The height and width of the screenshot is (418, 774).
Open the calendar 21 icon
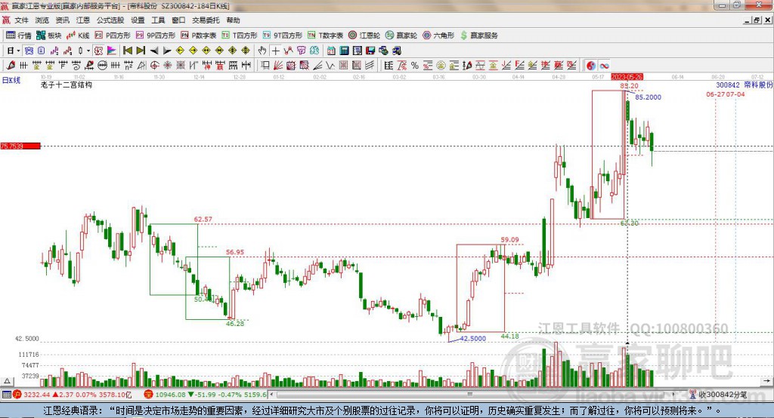(x=331, y=51)
